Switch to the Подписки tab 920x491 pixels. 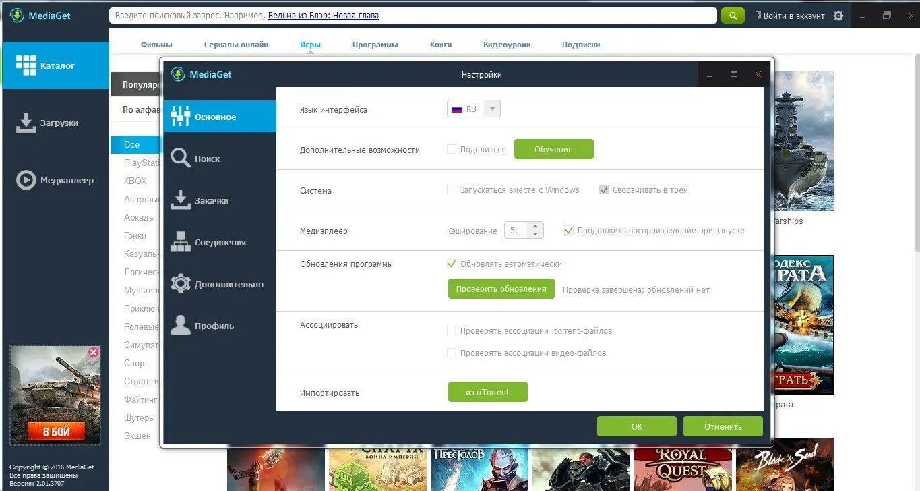(581, 45)
